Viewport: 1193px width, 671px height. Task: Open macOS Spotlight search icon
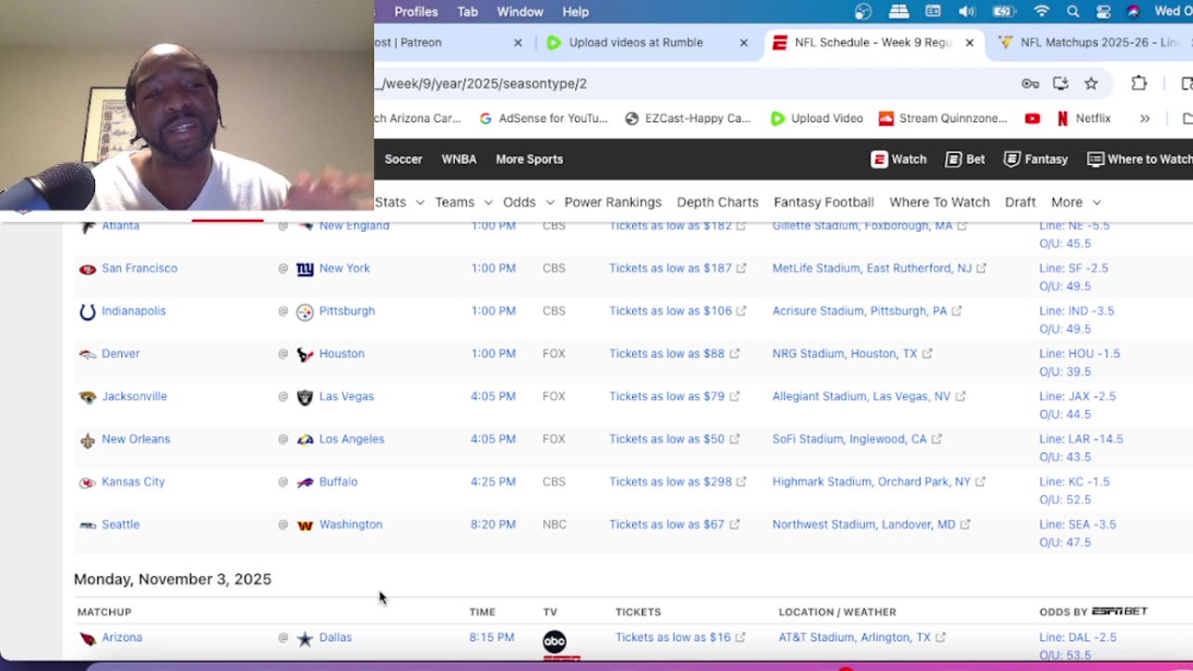coord(1073,11)
